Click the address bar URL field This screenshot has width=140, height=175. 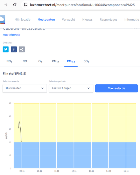pyautogui.click(x=82, y=5)
